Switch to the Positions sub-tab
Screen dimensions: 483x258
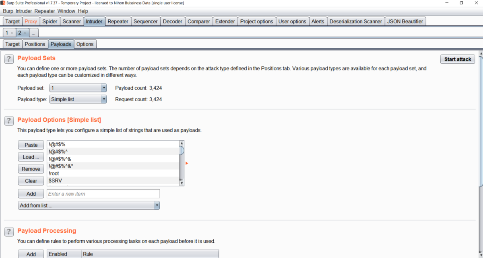35,44
